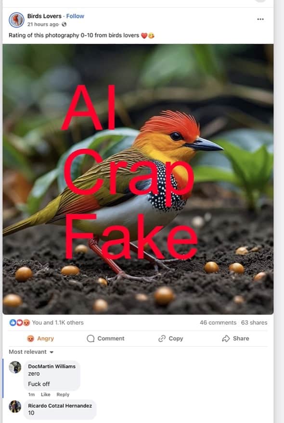The width and height of the screenshot is (284, 423).
Task: Open the bird photo in full view
Action: 138,179
